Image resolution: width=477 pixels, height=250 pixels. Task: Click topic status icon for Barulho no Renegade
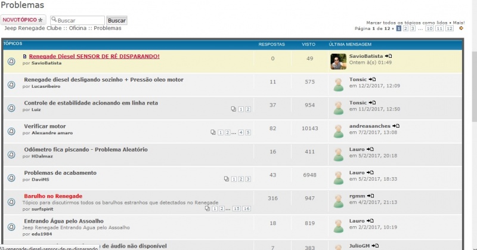(11, 202)
